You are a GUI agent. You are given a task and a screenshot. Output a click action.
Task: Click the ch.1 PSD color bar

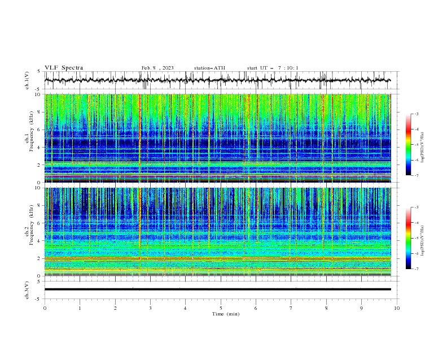408,145
